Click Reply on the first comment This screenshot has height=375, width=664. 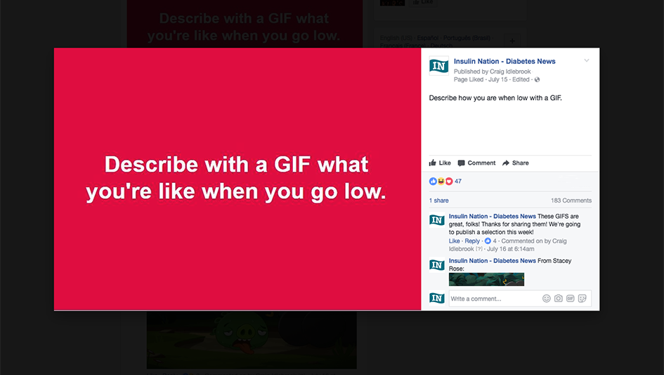pyautogui.click(x=472, y=240)
